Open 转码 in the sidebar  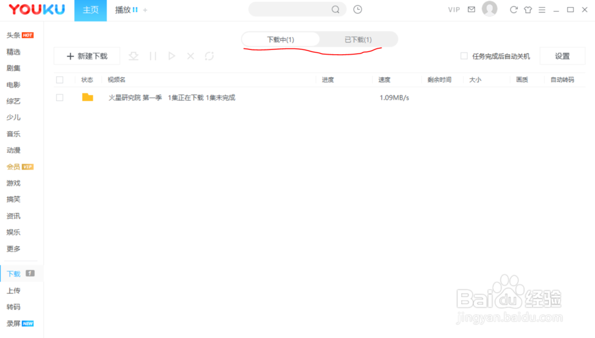(x=13, y=307)
